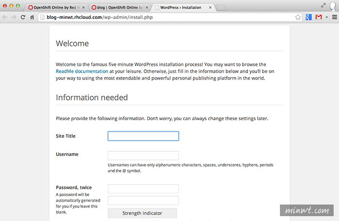Click the Information needed heading

coord(92,97)
